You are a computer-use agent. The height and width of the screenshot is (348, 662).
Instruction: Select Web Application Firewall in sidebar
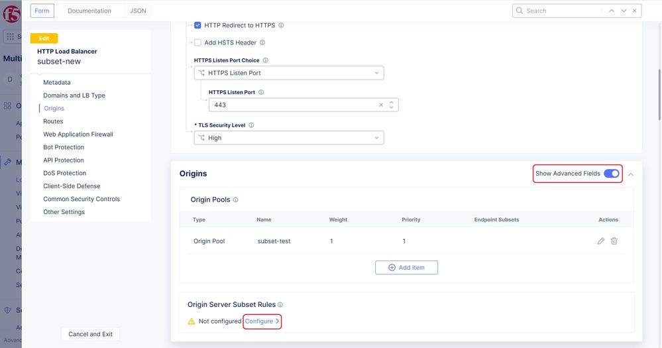pyautogui.click(x=78, y=135)
